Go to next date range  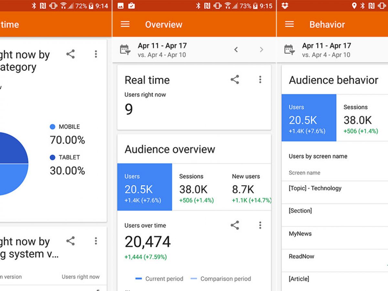(x=261, y=49)
